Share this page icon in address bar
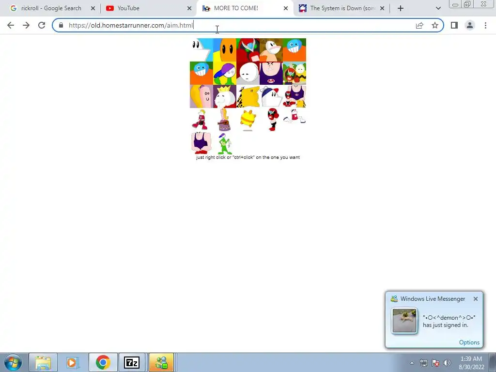This screenshot has height=372, width=496. [x=419, y=25]
